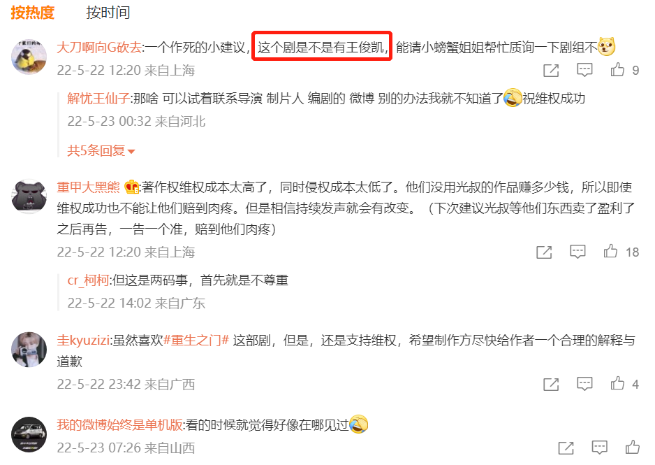Viewport: 655px width, 465px height.
Task: Open cr_柯柯 username link
Action: click(x=88, y=280)
